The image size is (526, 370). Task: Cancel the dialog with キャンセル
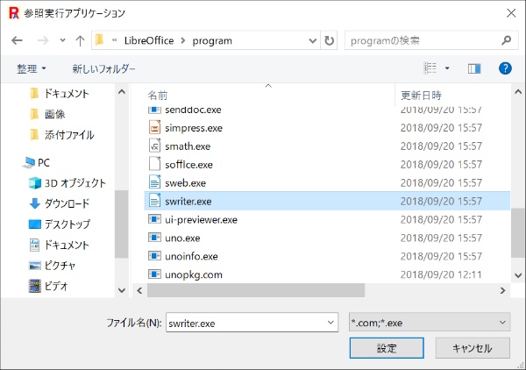point(473,348)
